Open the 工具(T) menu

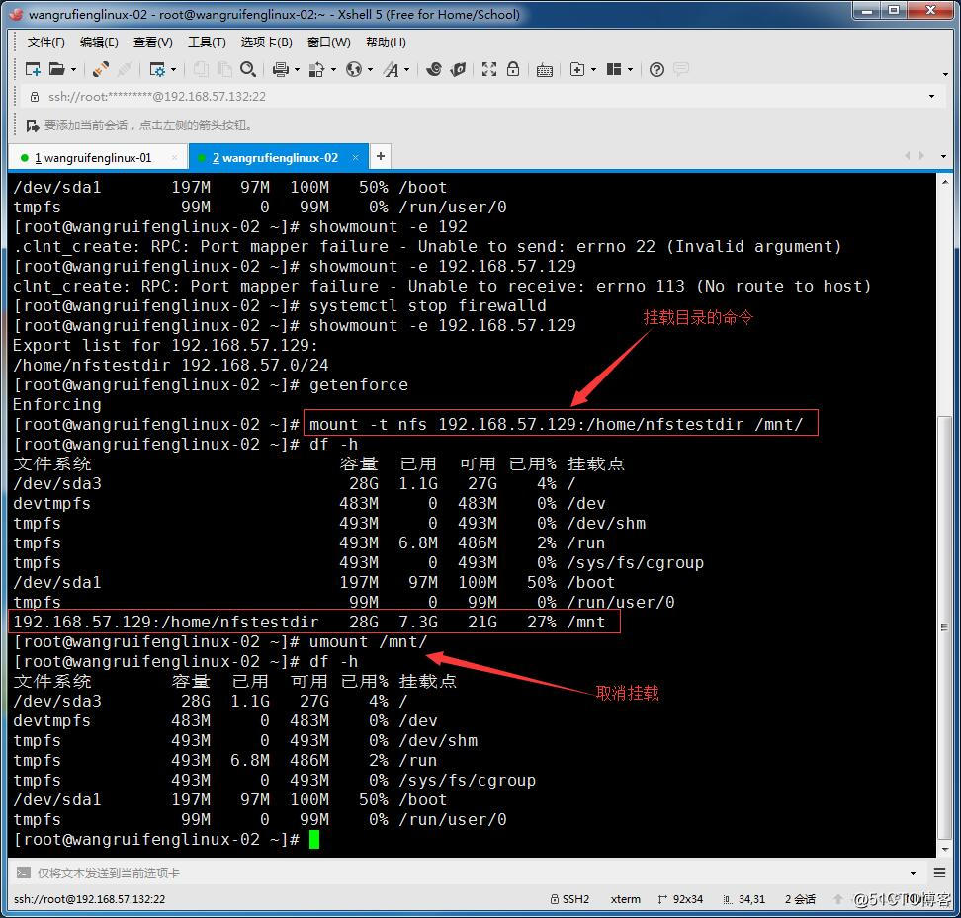pos(207,42)
